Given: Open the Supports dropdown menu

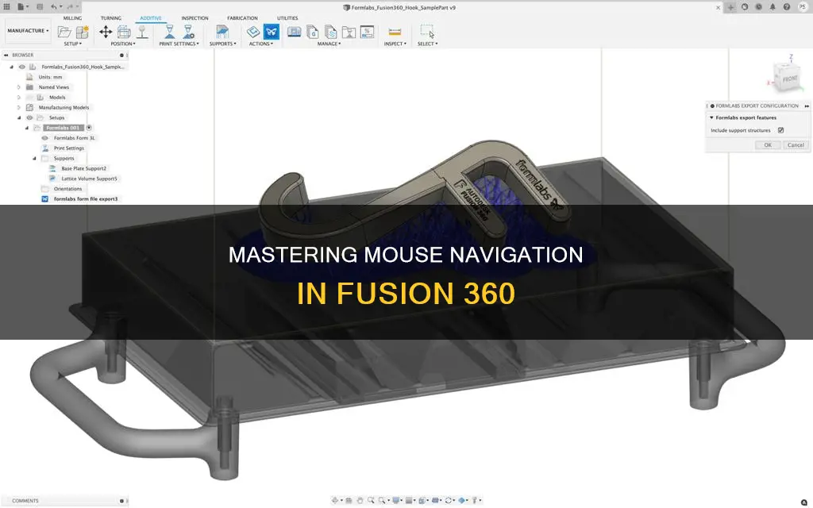Looking at the screenshot, I should tap(223, 44).
